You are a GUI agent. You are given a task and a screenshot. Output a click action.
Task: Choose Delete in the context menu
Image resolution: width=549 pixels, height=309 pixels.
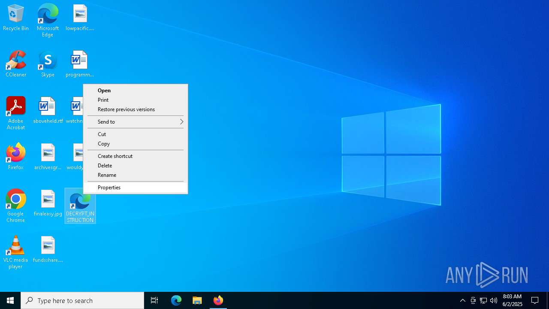point(135,166)
